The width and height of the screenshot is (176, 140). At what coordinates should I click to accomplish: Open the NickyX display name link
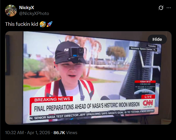(x=26, y=8)
